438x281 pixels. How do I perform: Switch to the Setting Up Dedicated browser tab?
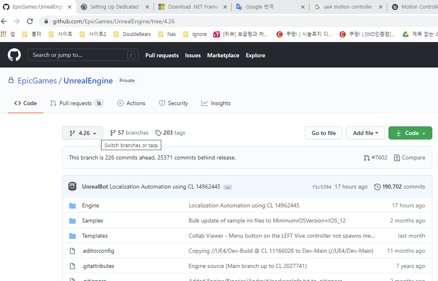pos(114,7)
